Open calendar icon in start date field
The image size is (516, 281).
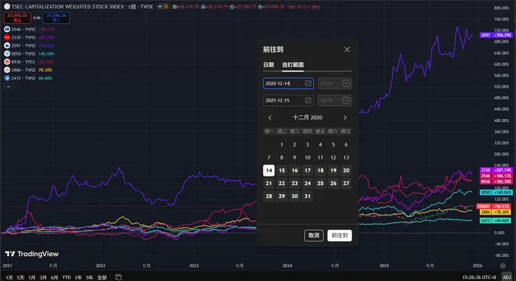pyautogui.click(x=308, y=83)
